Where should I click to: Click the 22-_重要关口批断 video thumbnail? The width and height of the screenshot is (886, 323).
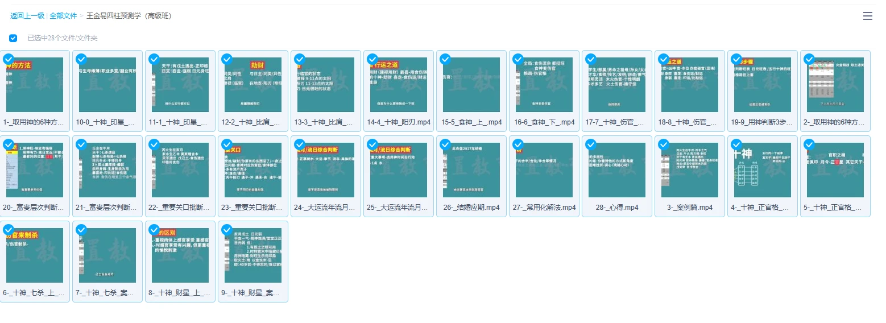click(180, 170)
